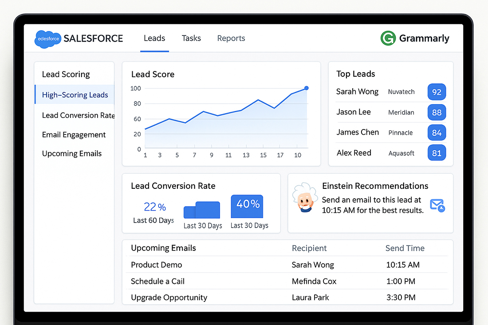Image resolution: width=488 pixels, height=325 pixels.
Task: Click the Lead Score chart title
Action: tap(153, 74)
